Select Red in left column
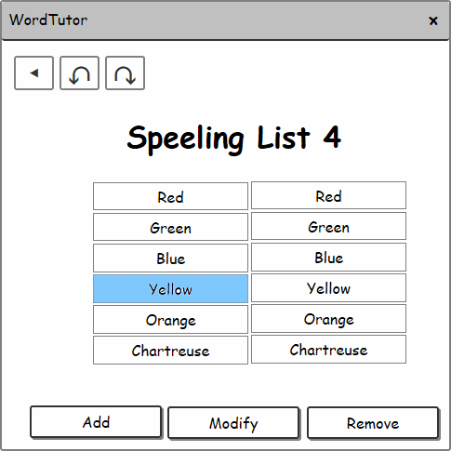Screen dimensions: 451x451 (170, 196)
